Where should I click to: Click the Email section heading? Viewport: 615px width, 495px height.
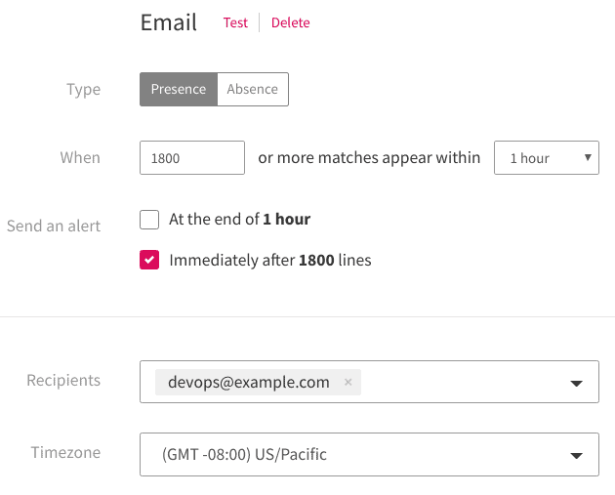169,22
